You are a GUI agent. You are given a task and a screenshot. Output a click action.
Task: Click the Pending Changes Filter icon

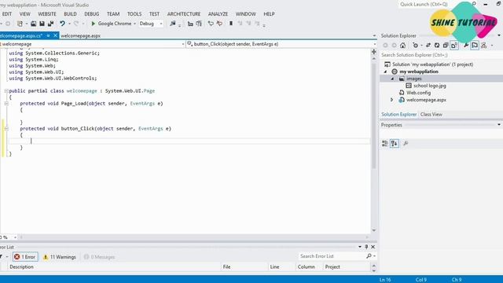click(x=416, y=46)
